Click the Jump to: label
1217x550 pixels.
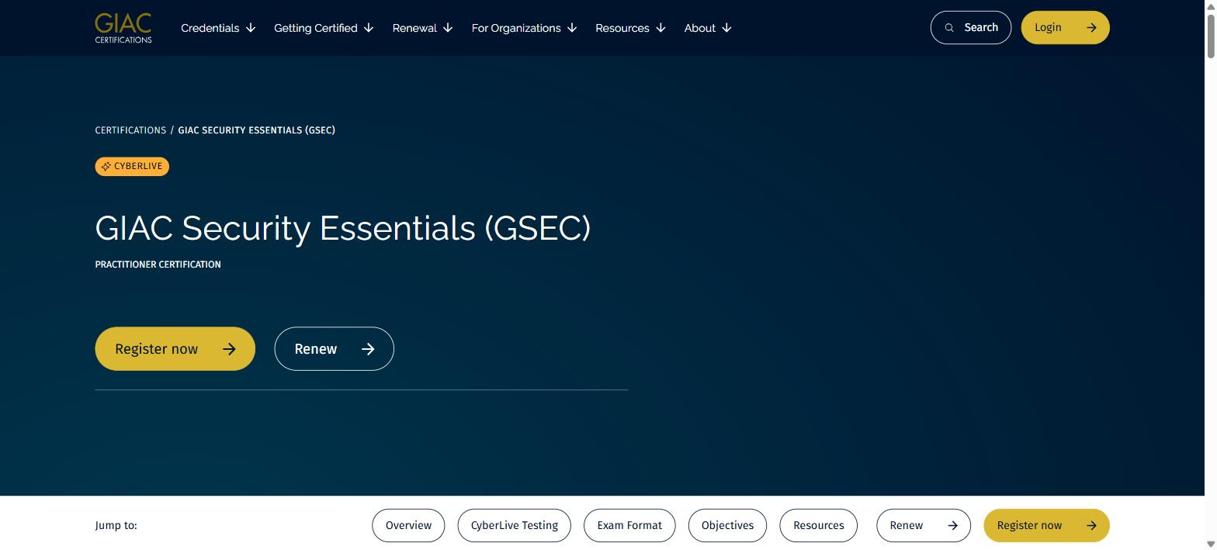tap(116, 525)
